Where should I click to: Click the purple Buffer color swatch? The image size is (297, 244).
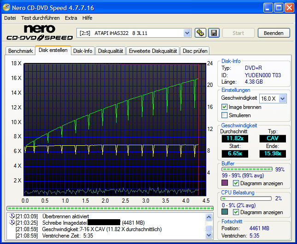point(225,183)
